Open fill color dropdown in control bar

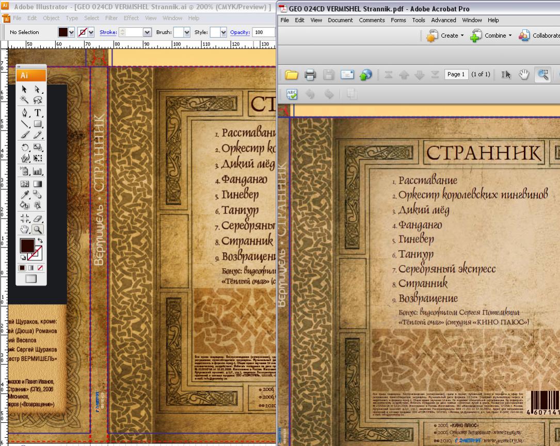[x=71, y=32]
